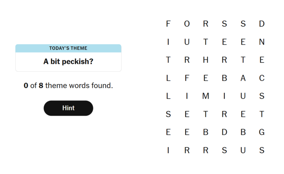Select the F between L and E

coord(187,78)
